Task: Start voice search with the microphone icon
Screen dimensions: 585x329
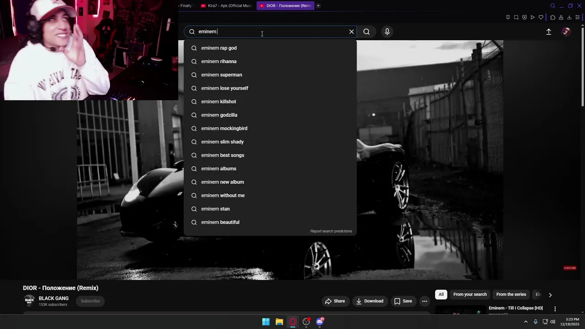Action: point(387,32)
